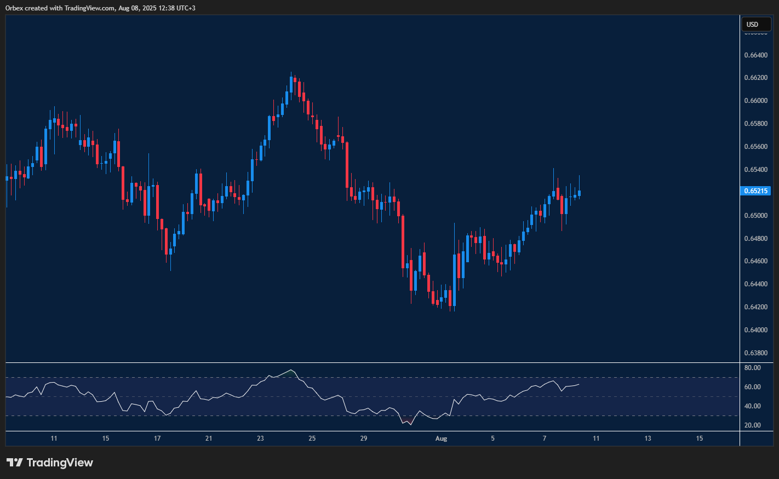Click the 0.65000 price scale label
This screenshot has height=479, width=779.
coord(757,215)
